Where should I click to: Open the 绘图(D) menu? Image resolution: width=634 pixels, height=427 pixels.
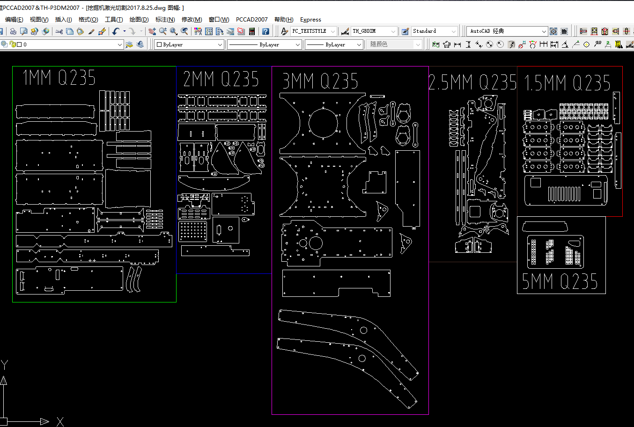point(139,20)
